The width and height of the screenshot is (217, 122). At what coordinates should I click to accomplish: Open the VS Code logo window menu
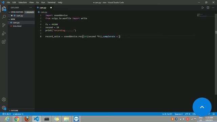3,2
